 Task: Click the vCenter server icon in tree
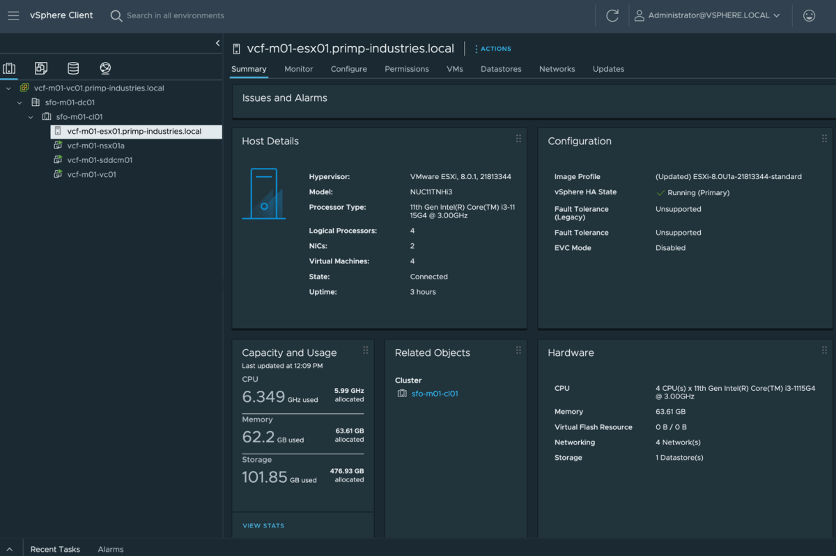click(x=24, y=88)
